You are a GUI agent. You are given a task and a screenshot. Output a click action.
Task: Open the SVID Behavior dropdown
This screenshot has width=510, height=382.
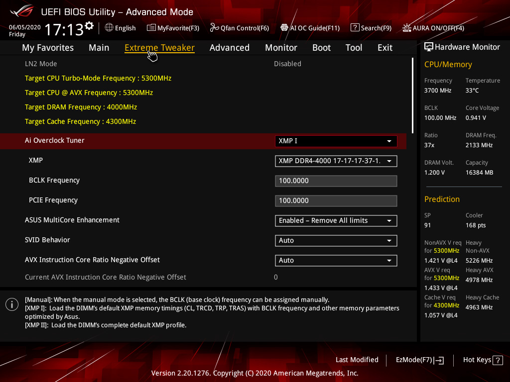point(336,241)
